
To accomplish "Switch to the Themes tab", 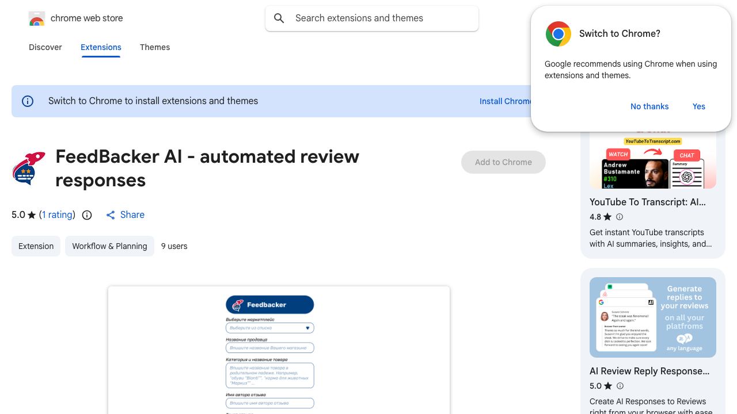I will coord(155,47).
